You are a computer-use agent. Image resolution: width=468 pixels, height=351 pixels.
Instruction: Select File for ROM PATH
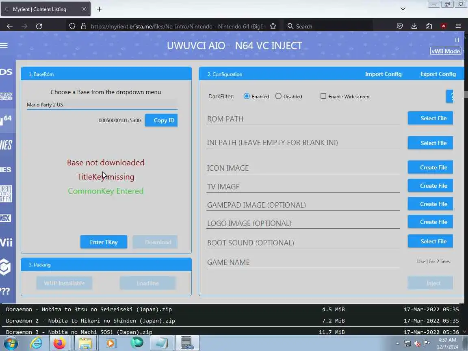pyautogui.click(x=430, y=118)
